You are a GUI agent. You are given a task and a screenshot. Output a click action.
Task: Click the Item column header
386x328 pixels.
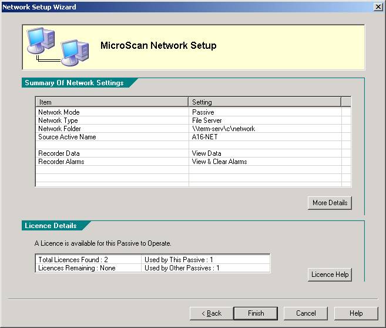coord(112,102)
